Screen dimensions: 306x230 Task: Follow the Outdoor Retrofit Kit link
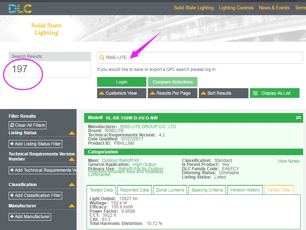click(120, 161)
